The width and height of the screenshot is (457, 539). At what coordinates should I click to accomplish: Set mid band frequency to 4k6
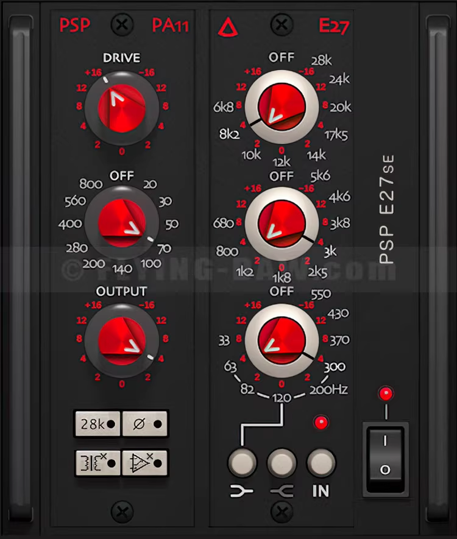339,197
